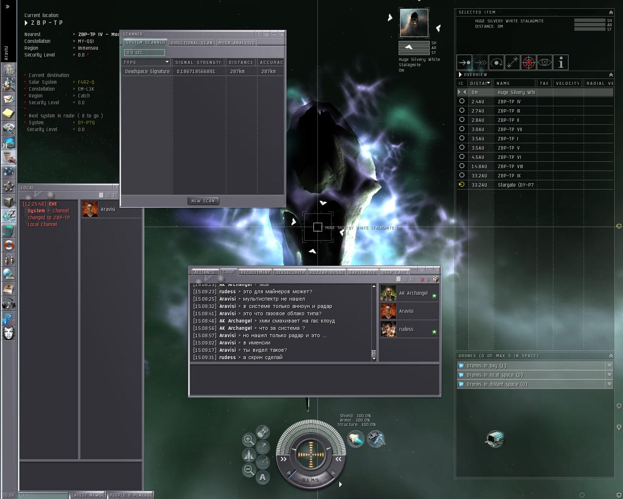Open the yellow Notepad icon
The height and width of the screenshot is (499, 623).
[x=9, y=114]
